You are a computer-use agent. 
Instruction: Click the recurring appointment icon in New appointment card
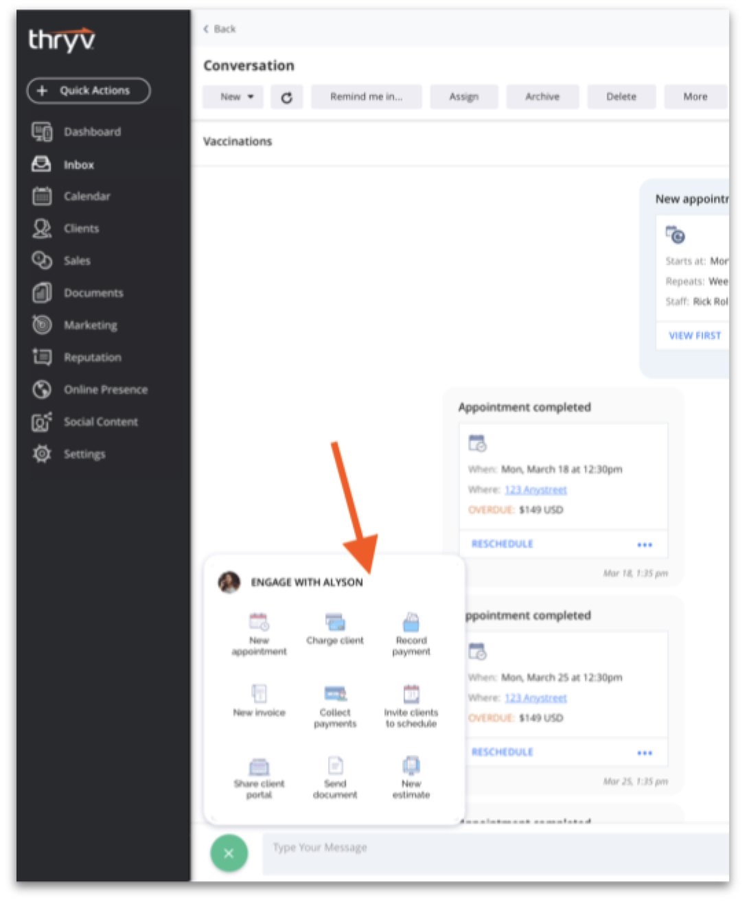click(676, 235)
